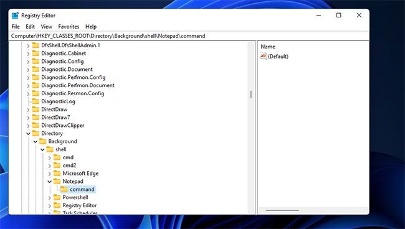Select the cmd2 folder icon
The width and height of the screenshot is (405, 229).
[57, 166]
